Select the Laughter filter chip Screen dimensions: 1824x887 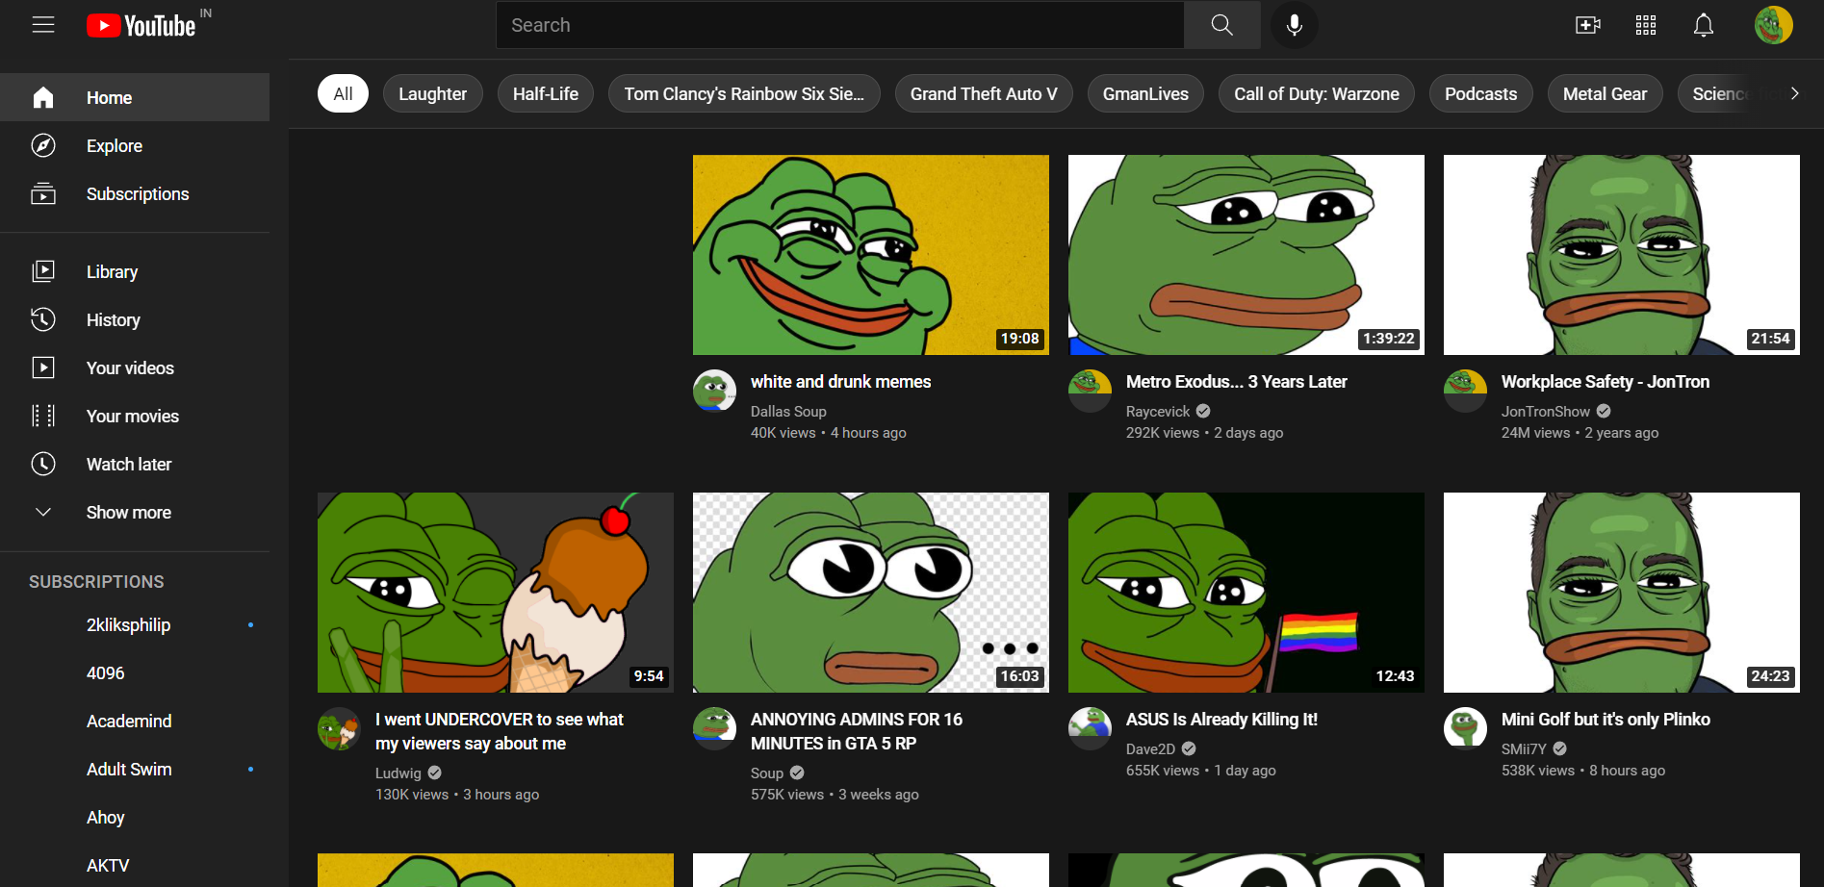click(x=432, y=93)
